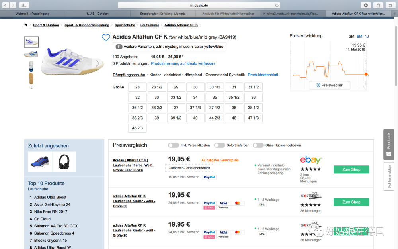Open Asics Gel-Kayano 24 in Top 10

pyautogui.click(x=52, y=204)
